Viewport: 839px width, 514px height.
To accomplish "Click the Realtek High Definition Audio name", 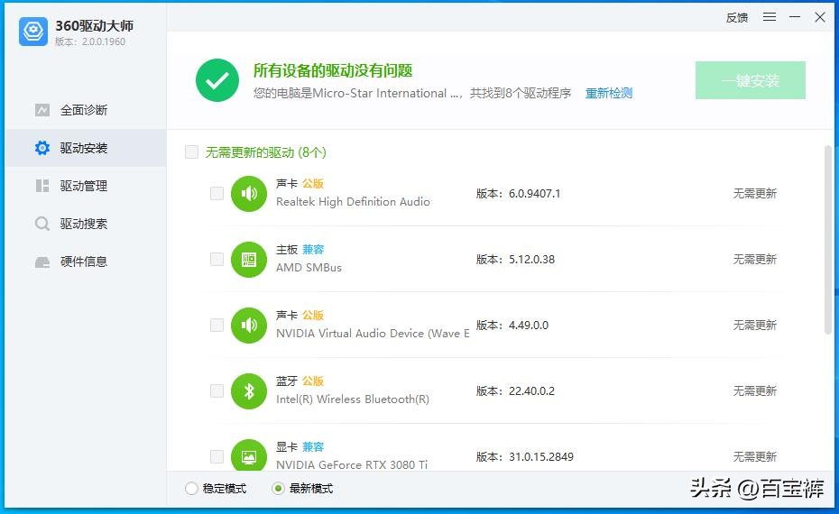I will pos(353,202).
